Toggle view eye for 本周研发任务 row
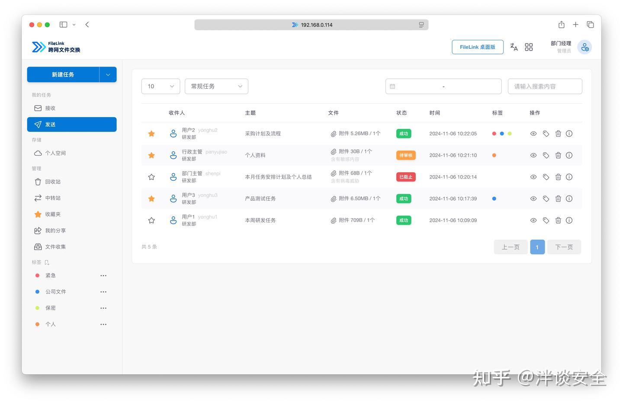Viewport: 623px width, 403px height. coord(533,220)
